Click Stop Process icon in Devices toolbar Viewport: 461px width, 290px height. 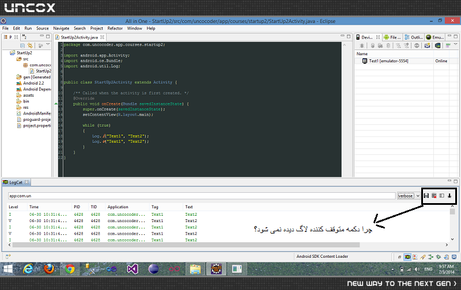(x=417, y=45)
